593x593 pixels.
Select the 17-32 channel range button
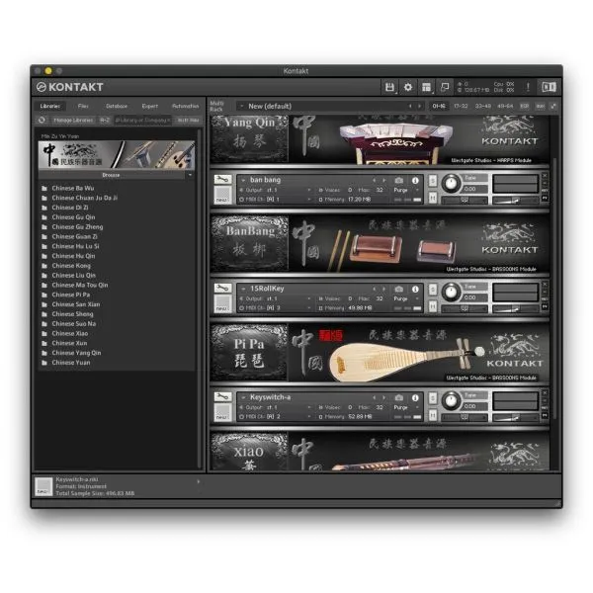coord(461,106)
